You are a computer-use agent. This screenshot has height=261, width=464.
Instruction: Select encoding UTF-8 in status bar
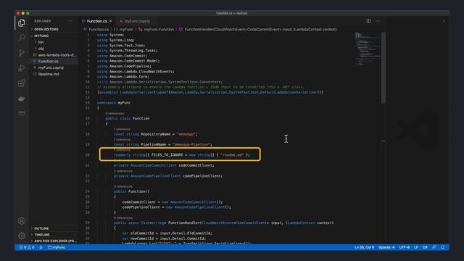(x=405, y=247)
